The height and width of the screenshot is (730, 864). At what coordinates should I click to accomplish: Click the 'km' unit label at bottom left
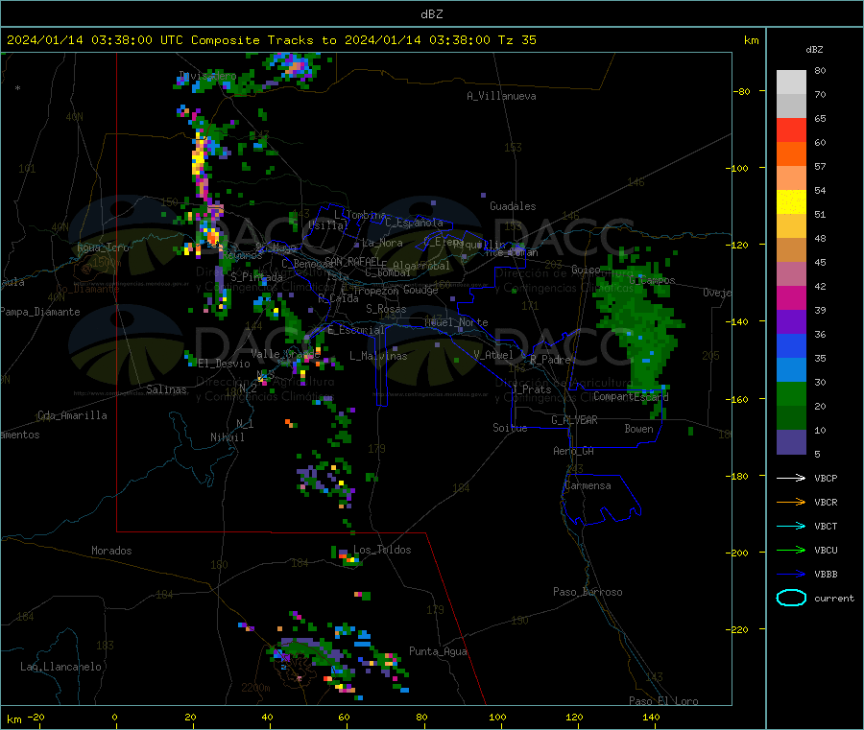(x=14, y=719)
